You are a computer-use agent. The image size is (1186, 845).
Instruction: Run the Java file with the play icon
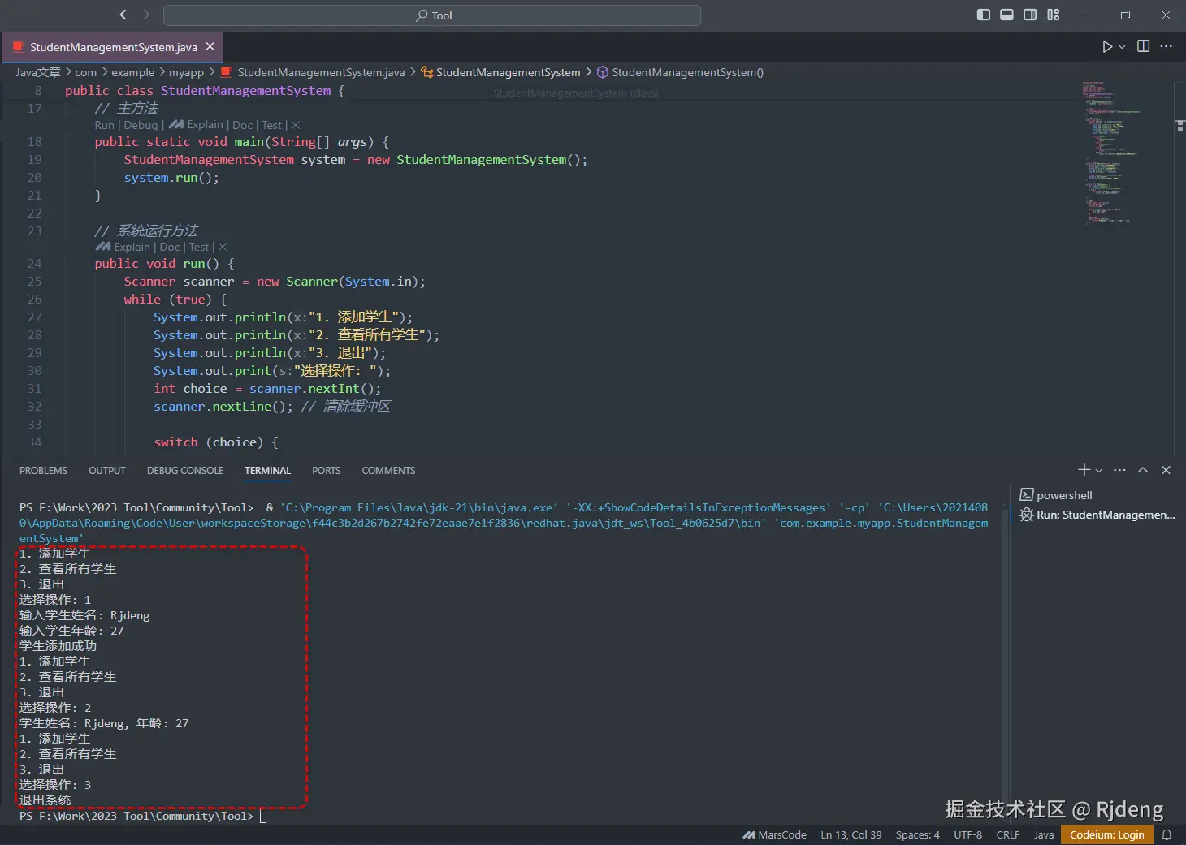point(1106,46)
